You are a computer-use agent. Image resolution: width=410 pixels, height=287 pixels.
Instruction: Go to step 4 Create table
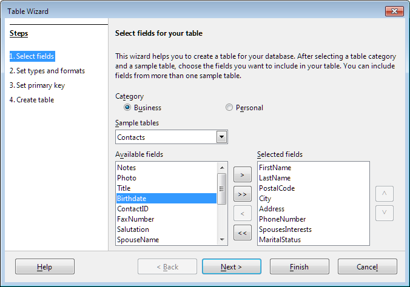point(32,100)
